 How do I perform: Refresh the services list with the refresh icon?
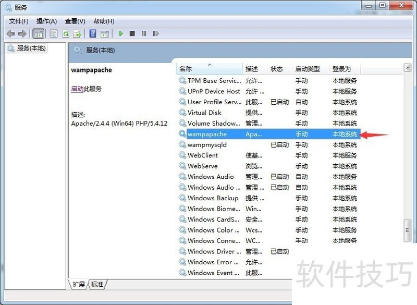(x=66, y=33)
